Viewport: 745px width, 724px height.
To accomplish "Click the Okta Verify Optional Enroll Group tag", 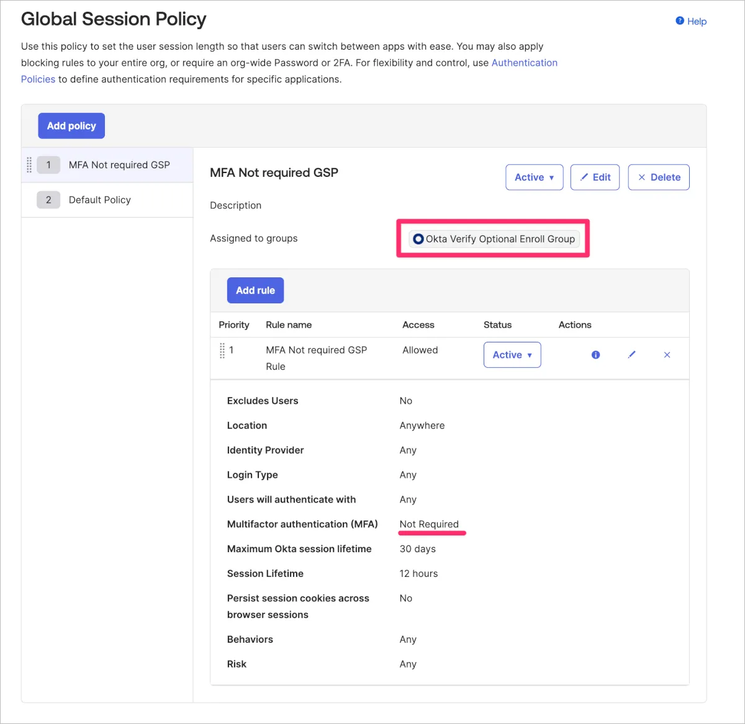I will 500,239.
